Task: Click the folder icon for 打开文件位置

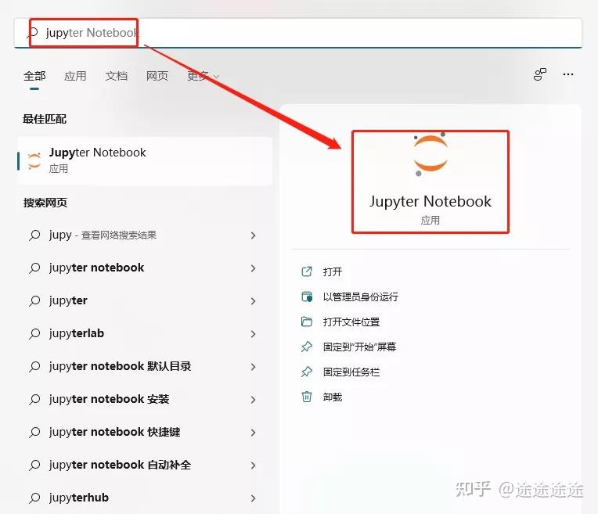Action: [x=307, y=322]
